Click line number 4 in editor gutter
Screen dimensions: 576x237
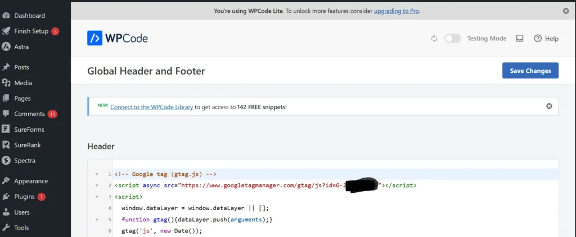point(110,208)
